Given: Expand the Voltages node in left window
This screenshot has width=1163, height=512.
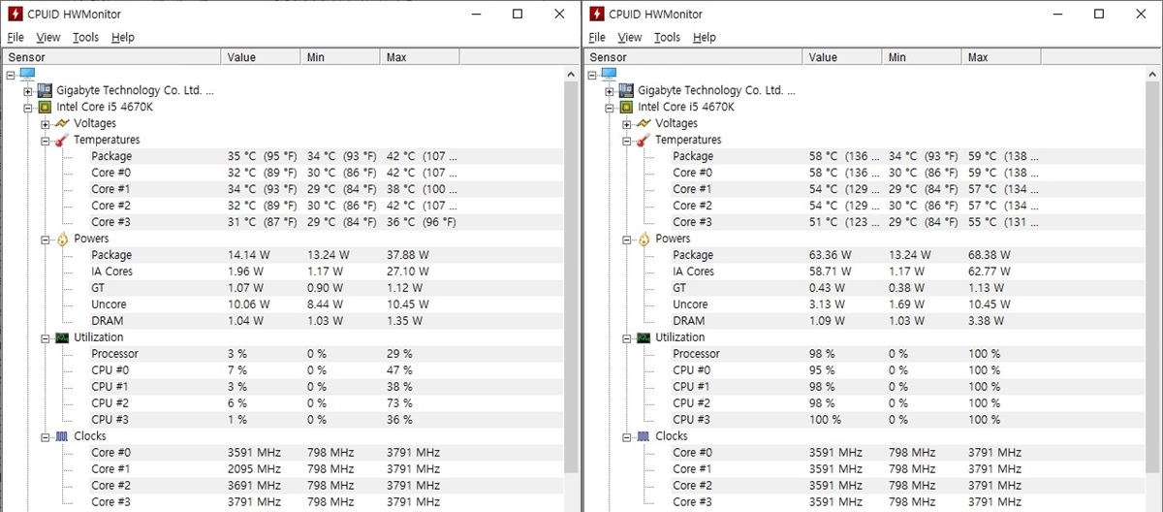Looking at the screenshot, I should [46, 123].
